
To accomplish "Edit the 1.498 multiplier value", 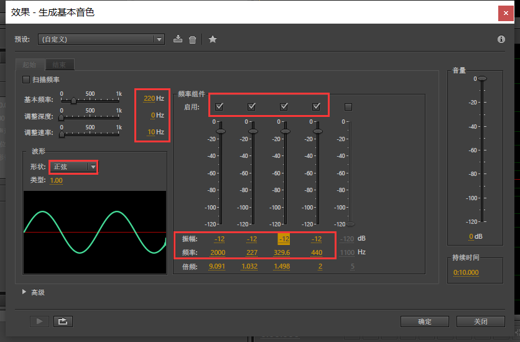I will (282, 266).
